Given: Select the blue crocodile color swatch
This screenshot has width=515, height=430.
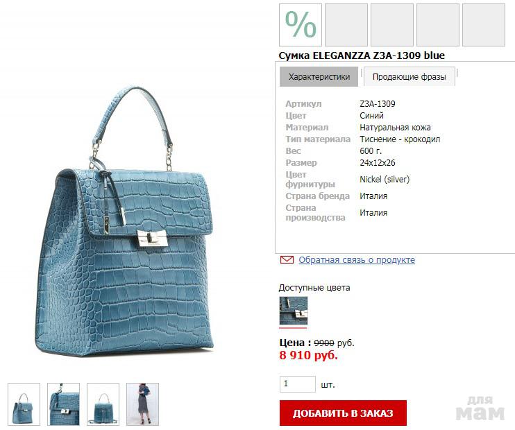Looking at the screenshot, I should click(x=294, y=311).
